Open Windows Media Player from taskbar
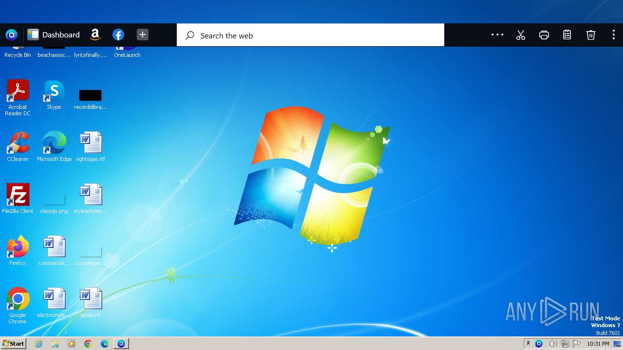The height and width of the screenshot is (350, 623). tap(72, 344)
